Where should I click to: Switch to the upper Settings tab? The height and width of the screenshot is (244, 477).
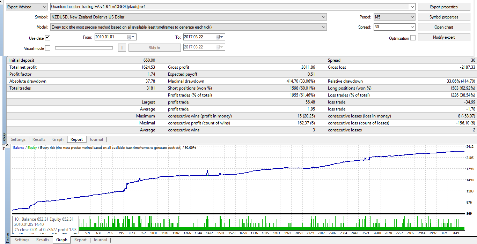point(18,139)
